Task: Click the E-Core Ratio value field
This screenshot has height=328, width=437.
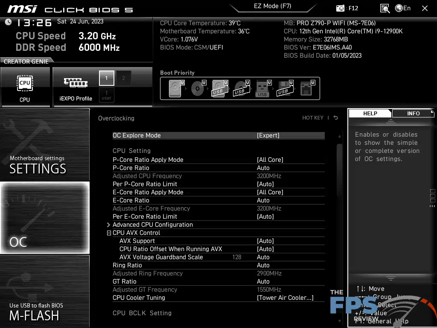Action: coord(263,200)
